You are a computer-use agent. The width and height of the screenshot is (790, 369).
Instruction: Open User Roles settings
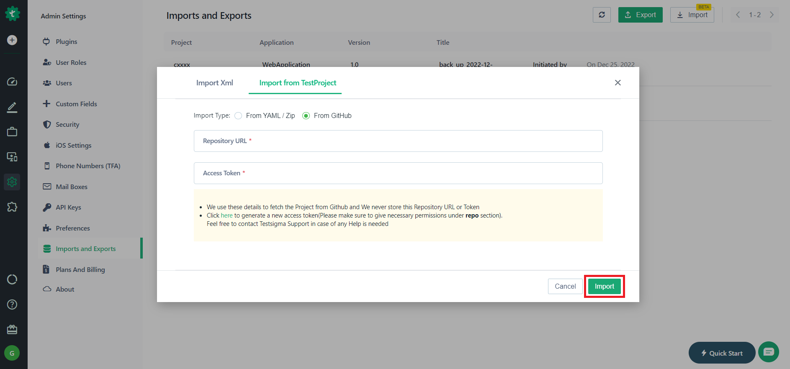tap(71, 62)
